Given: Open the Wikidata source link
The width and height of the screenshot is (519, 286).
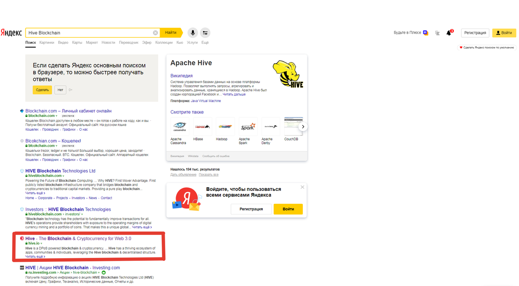Looking at the screenshot, I should (193, 156).
